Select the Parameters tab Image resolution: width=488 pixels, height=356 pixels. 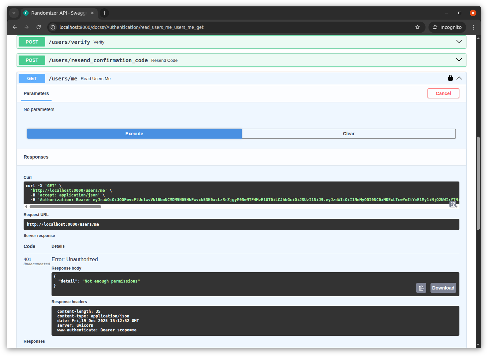point(36,93)
